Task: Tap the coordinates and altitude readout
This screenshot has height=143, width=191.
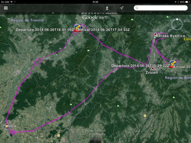Action: click(99, 13)
